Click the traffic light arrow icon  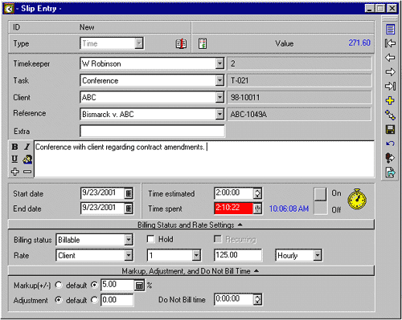[x=390, y=158]
